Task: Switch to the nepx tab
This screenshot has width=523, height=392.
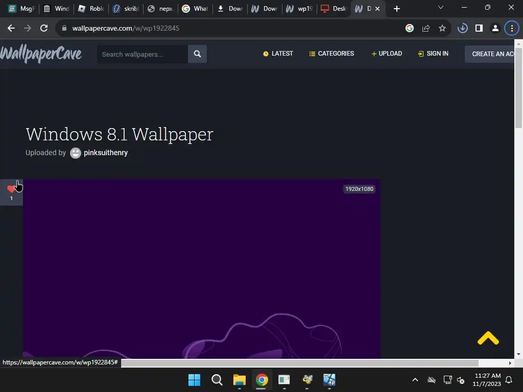Action: tap(160, 9)
